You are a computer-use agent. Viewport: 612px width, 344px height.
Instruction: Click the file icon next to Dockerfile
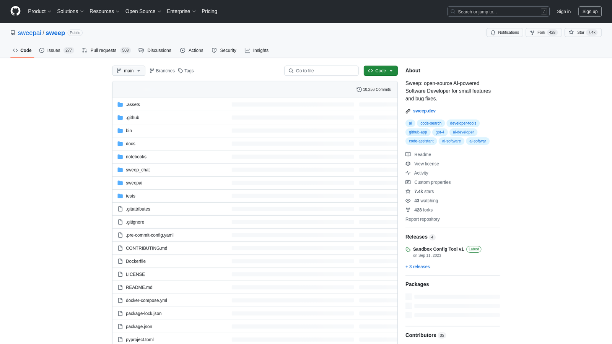120,261
